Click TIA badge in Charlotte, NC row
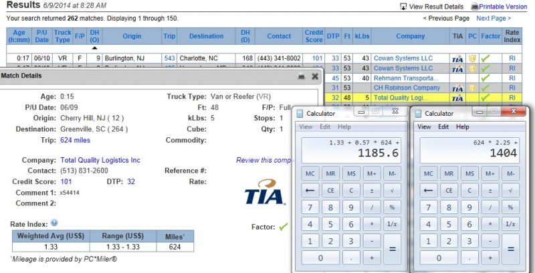 tap(457, 59)
